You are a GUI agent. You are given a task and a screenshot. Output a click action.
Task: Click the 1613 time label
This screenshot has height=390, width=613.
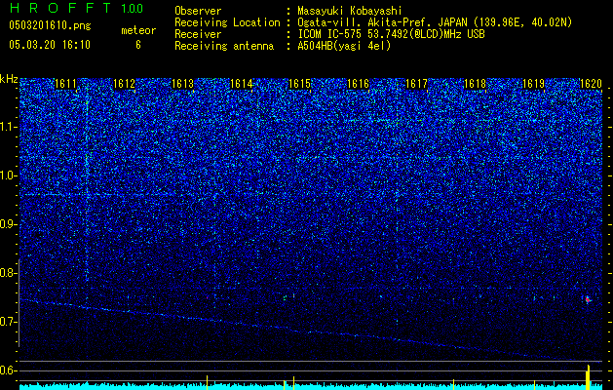182,84
